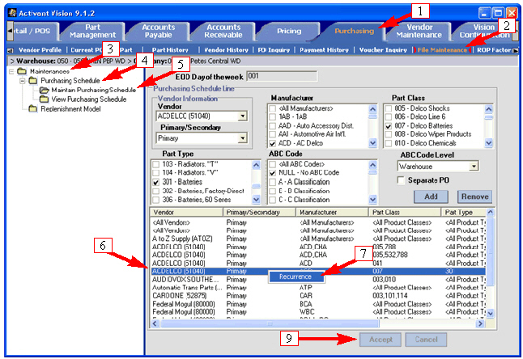Viewport: 523px width, 359px height.
Task: Choose Recurrence from context menu
Action: pos(296,277)
